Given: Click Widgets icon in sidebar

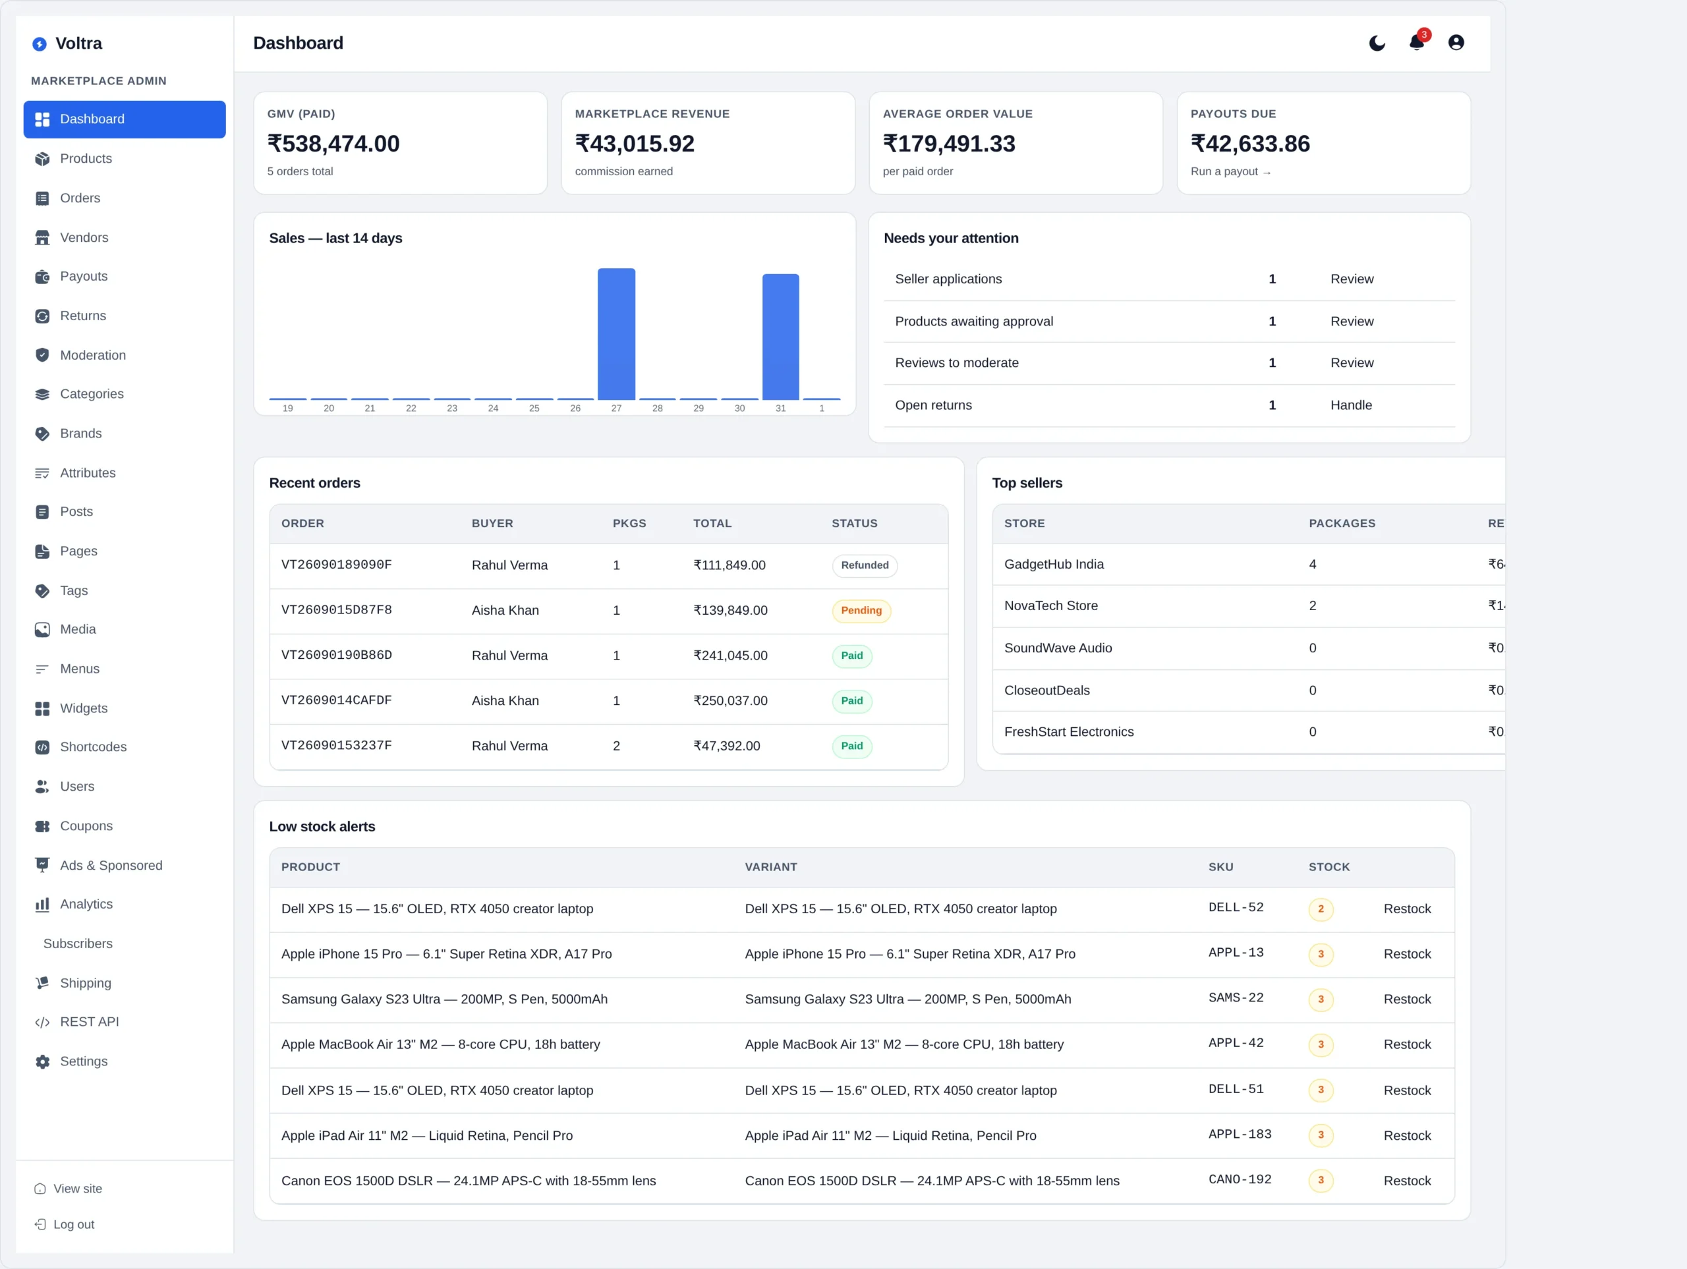Looking at the screenshot, I should 43,708.
